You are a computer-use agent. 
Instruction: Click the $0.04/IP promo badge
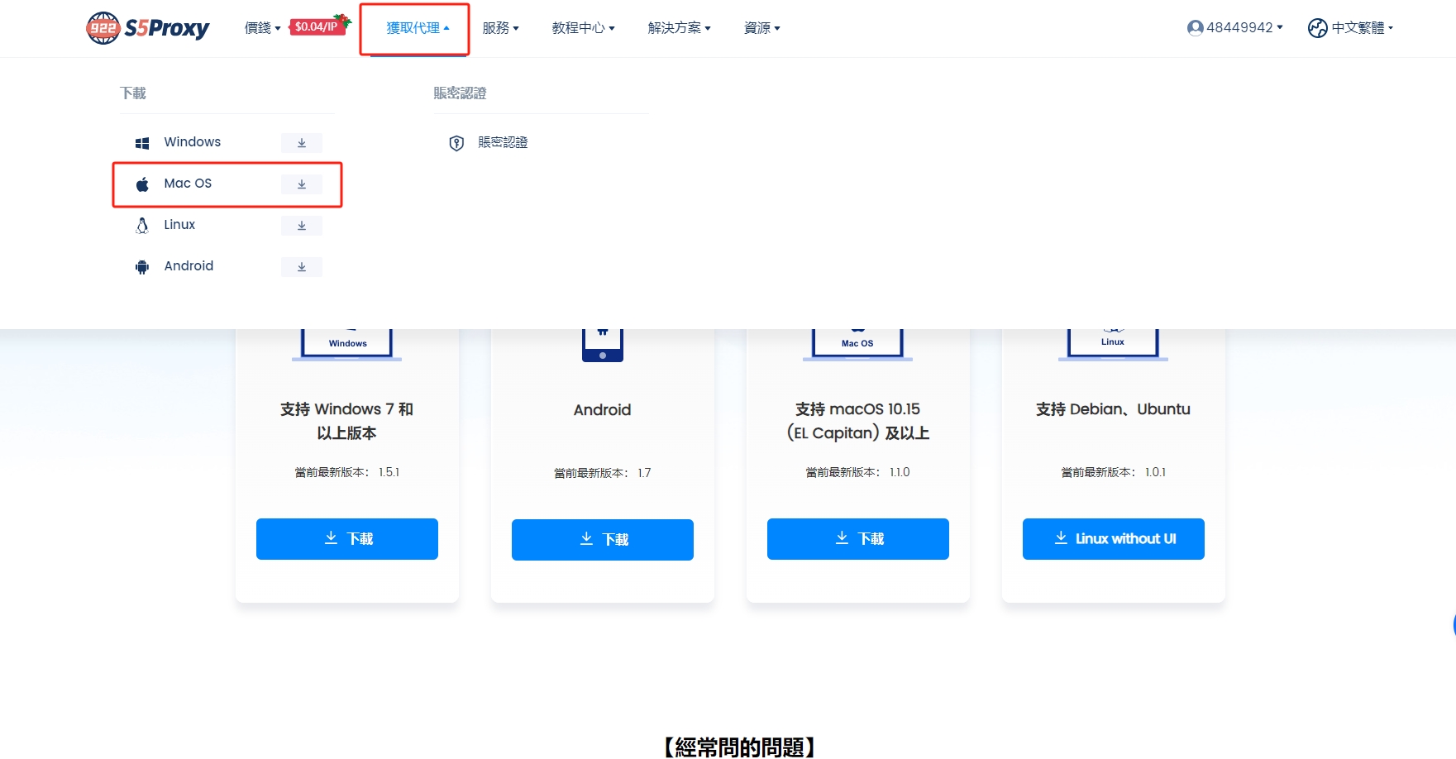pos(318,26)
